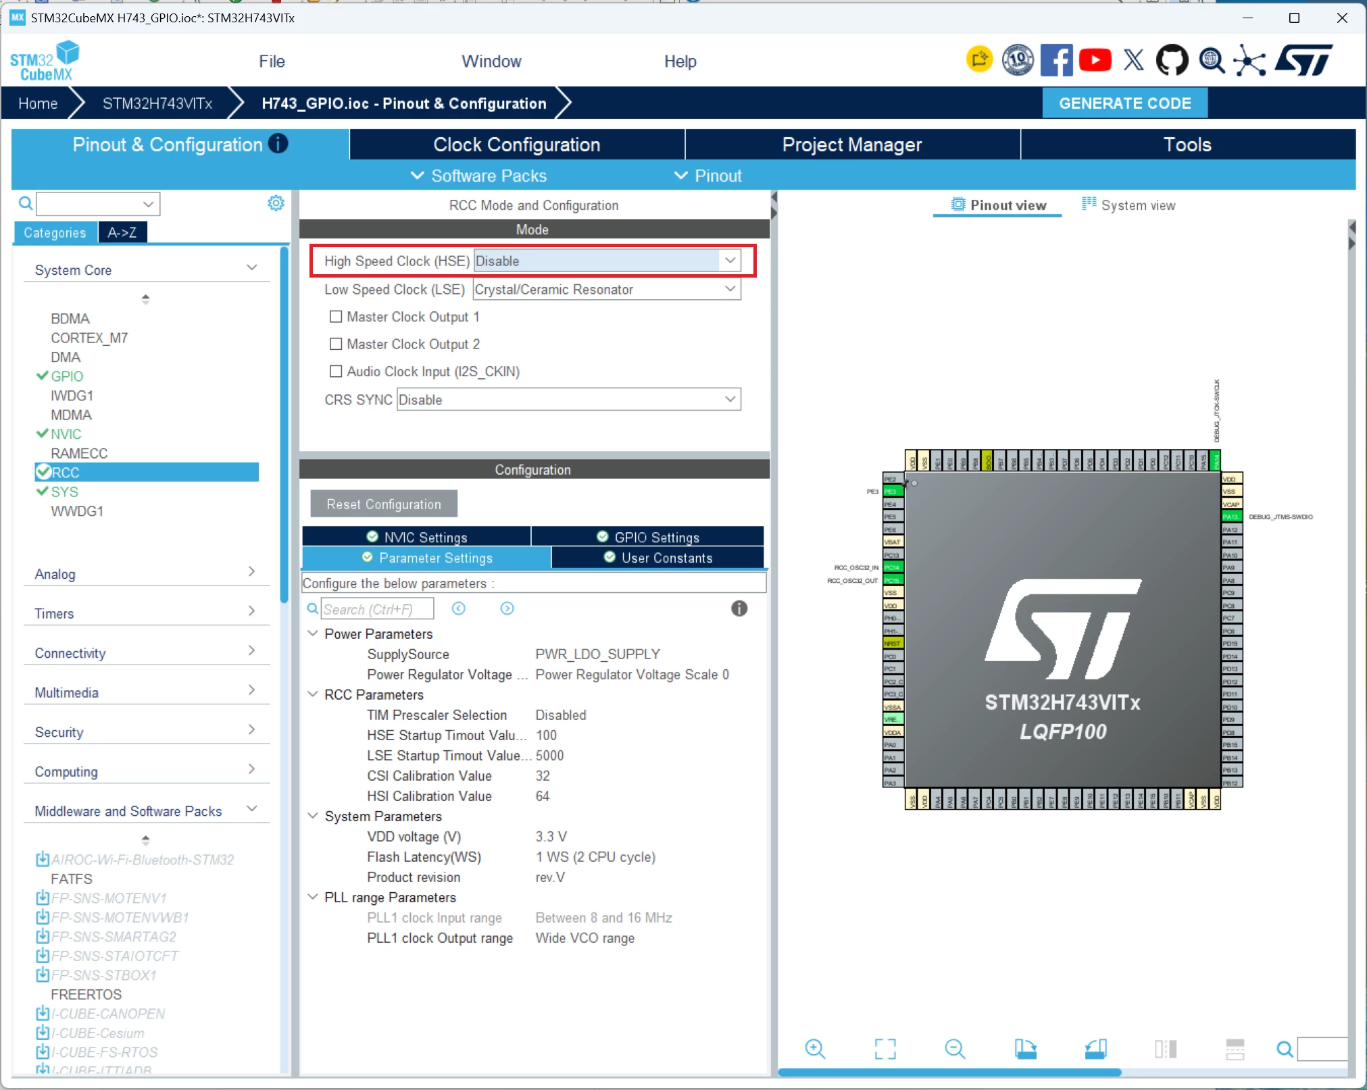Image resolution: width=1367 pixels, height=1090 pixels.
Task: Go to the Home breadcrumb
Action: [38, 103]
